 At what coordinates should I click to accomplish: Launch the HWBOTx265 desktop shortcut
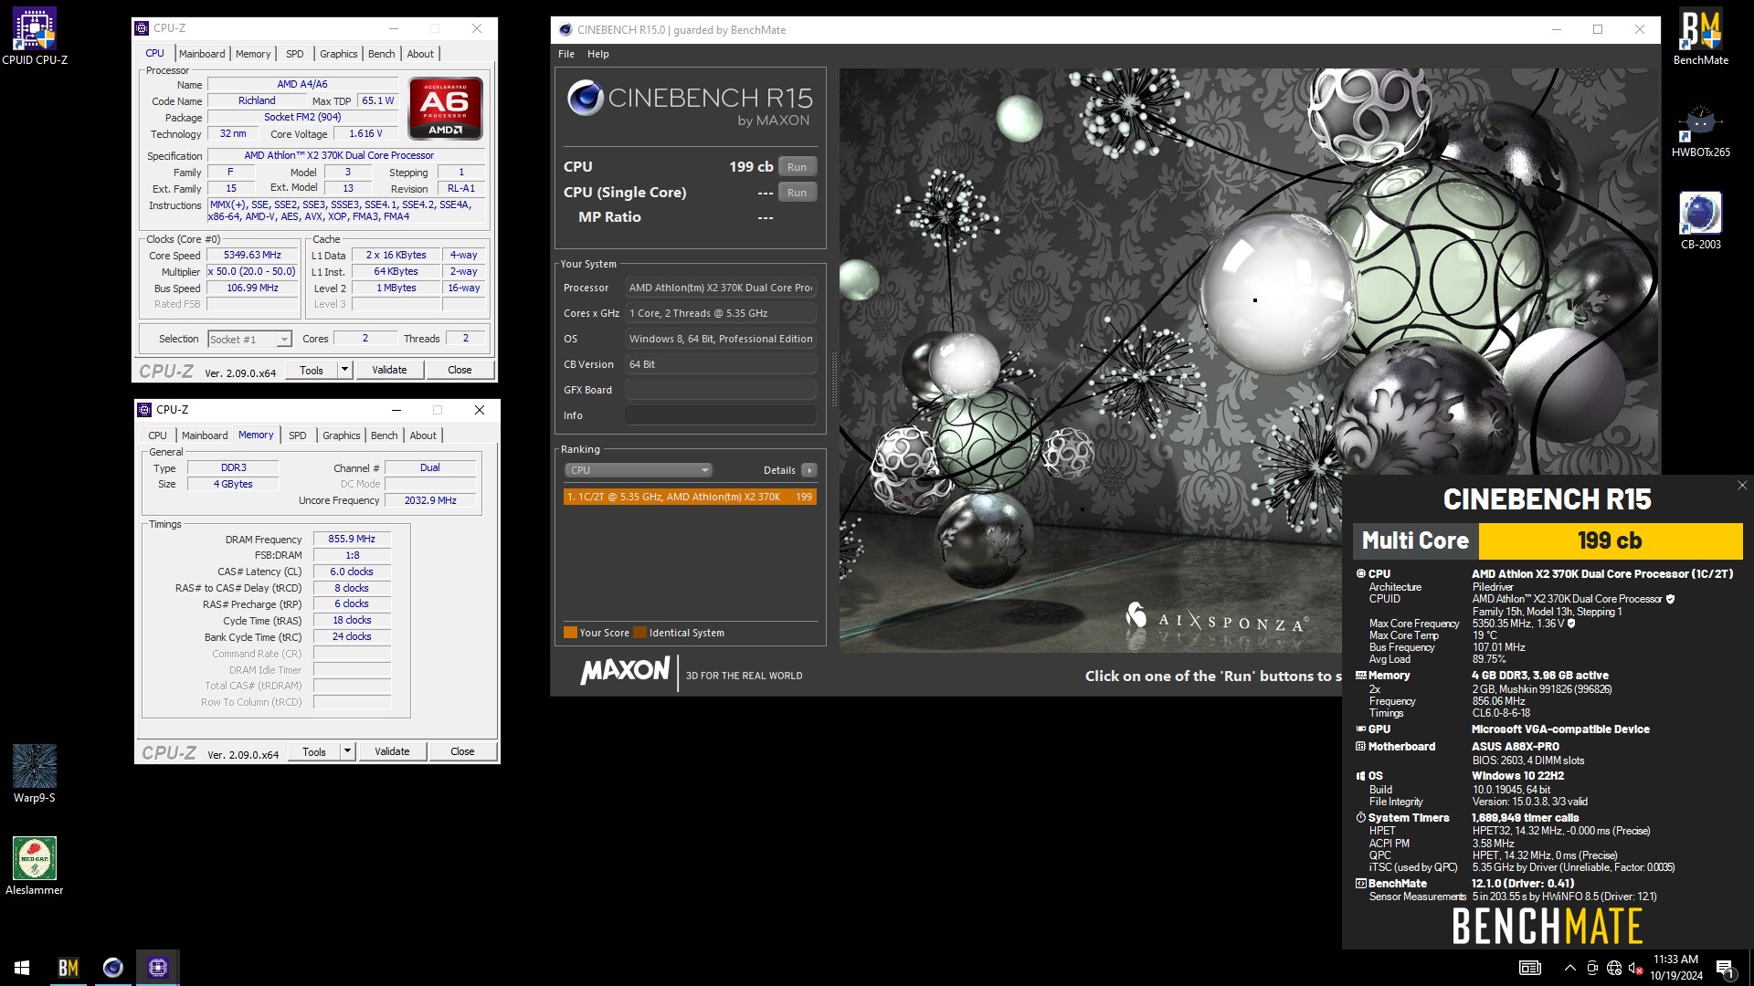pyautogui.click(x=1700, y=131)
